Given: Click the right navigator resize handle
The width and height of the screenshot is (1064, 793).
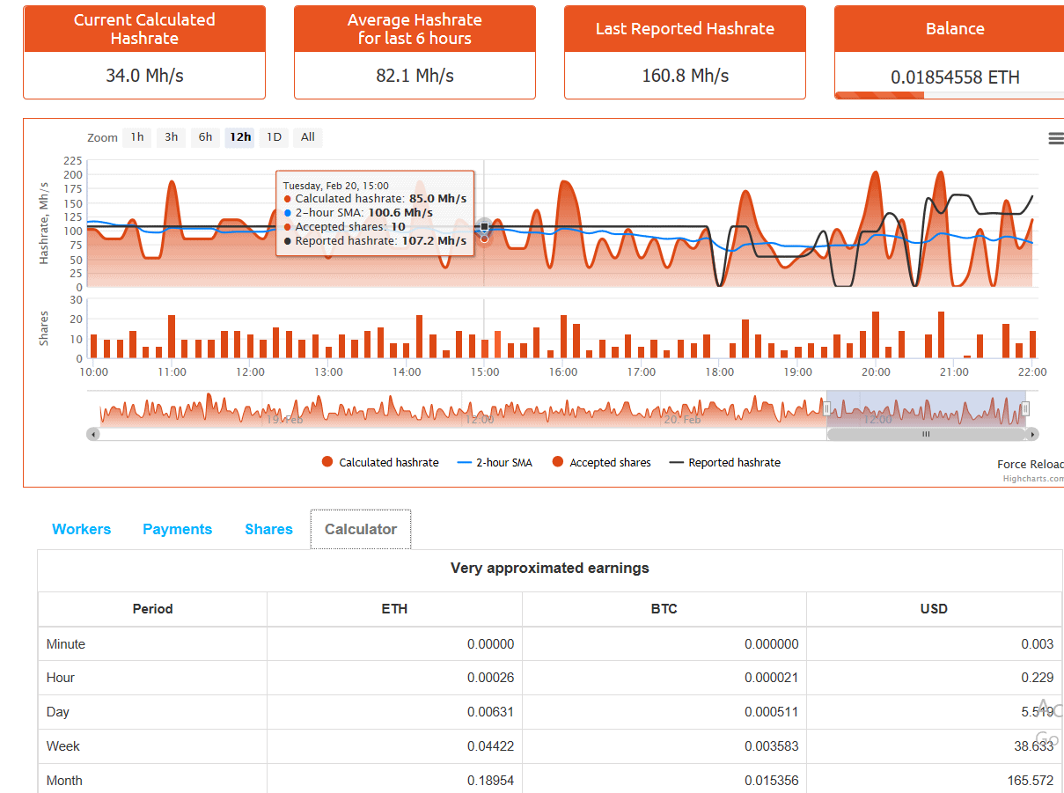Looking at the screenshot, I should (x=1026, y=408).
